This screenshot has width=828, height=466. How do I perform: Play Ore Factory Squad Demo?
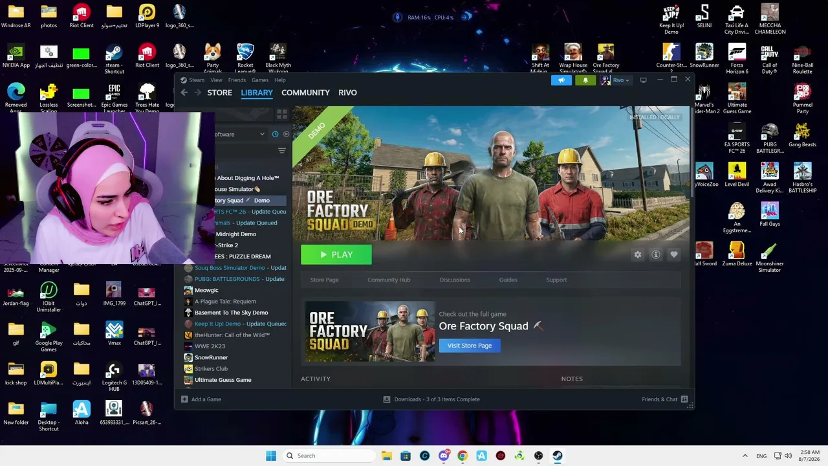click(336, 255)
